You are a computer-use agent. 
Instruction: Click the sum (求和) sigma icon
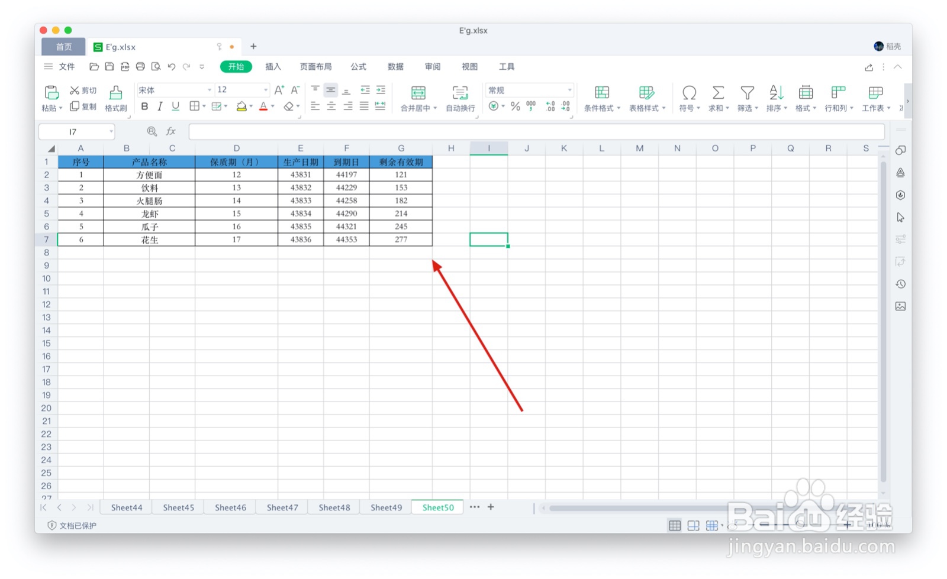[718, 93]
